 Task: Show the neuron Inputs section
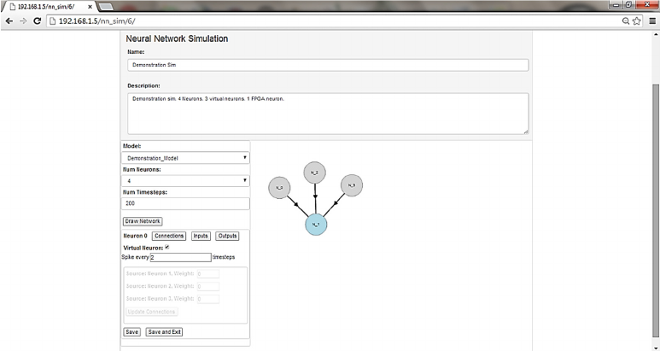(x=201, y=236)
